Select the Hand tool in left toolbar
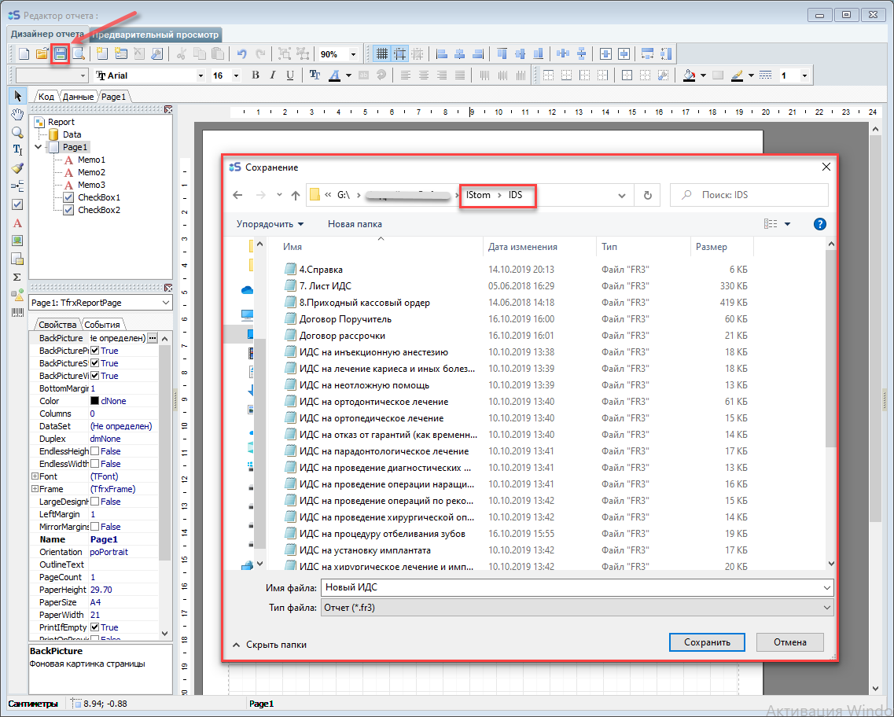This screenshot has width=894, height=717. [x=17, y=114]
